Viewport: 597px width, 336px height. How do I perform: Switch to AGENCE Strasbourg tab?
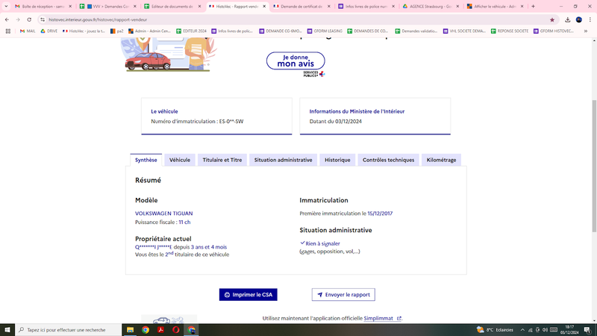[431, 7]
